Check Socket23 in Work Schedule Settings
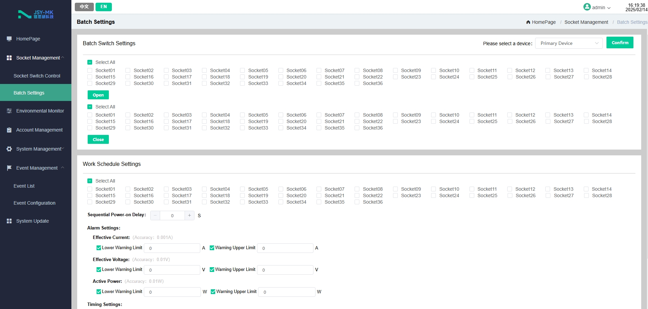Viewport: 648px width, 309px height. 395,195
